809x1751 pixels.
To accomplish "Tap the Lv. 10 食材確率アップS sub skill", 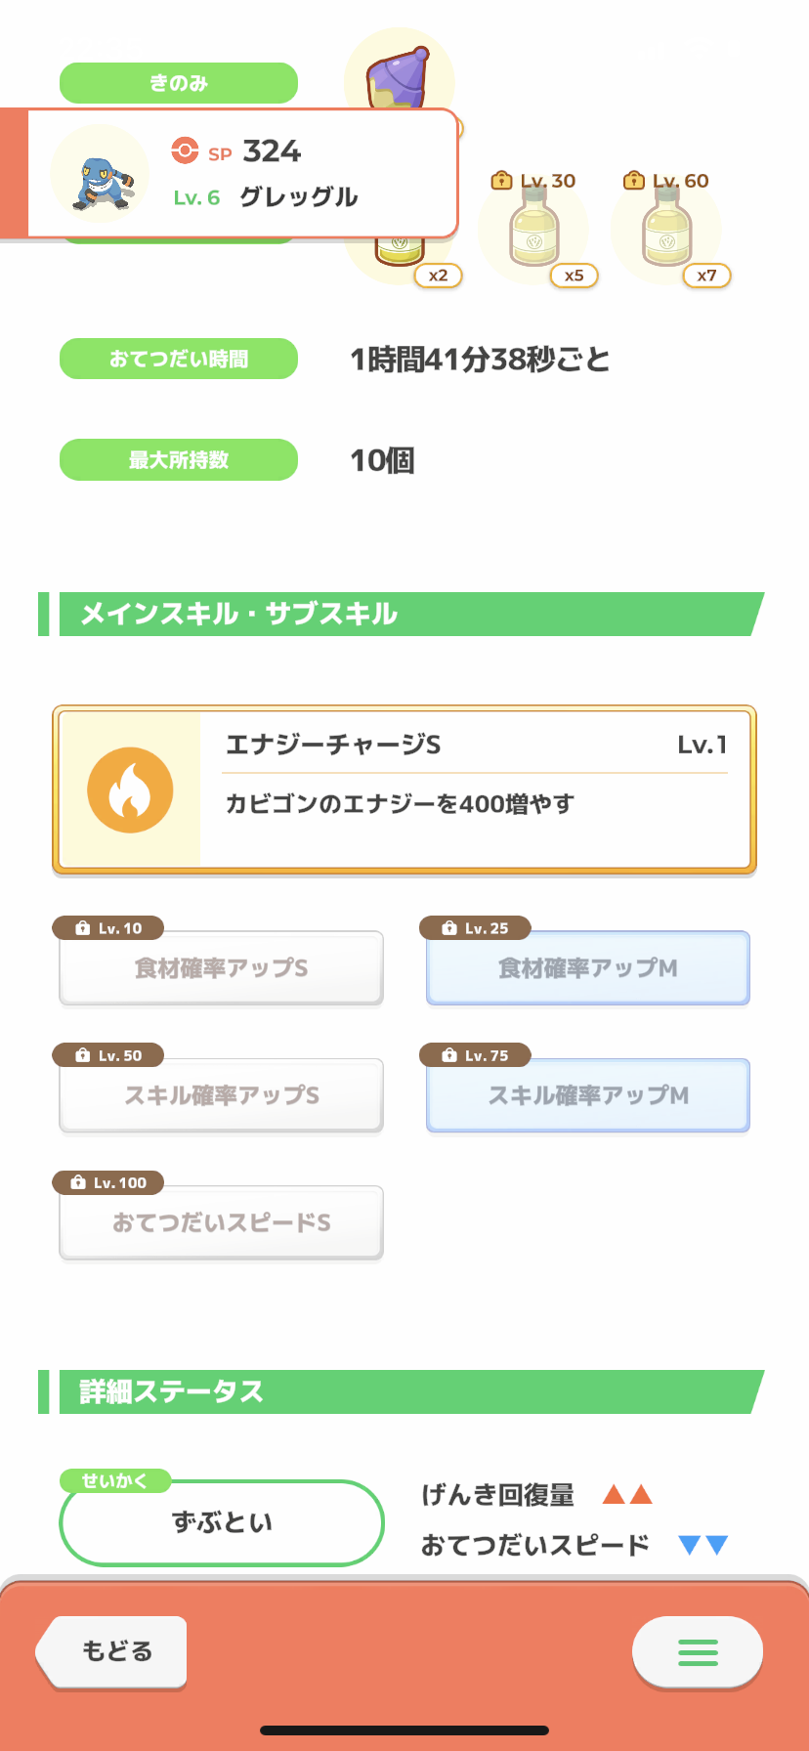I will (x=221, y=967).
